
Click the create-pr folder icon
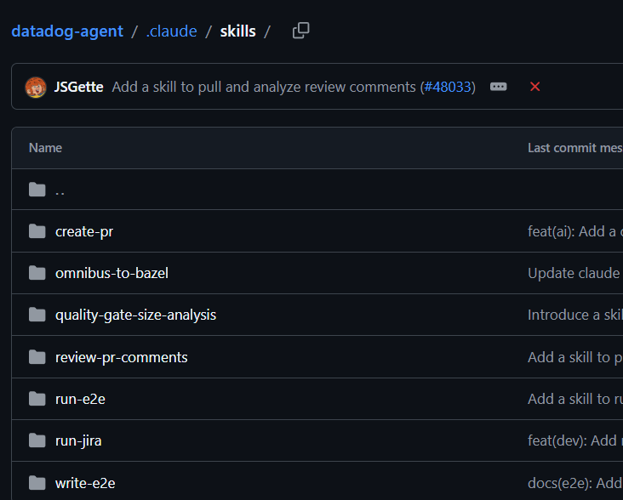click(37, 231)
